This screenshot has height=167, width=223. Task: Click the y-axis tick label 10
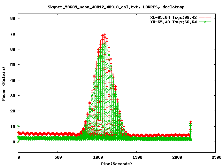tap(13, 127)
